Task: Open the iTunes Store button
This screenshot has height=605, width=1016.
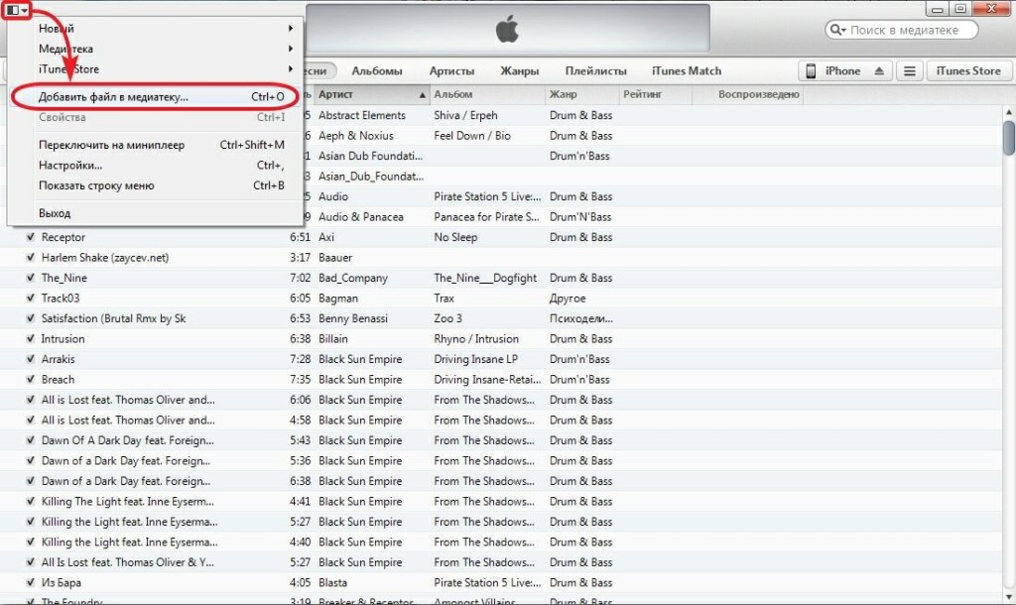Action: pos(968,71)
